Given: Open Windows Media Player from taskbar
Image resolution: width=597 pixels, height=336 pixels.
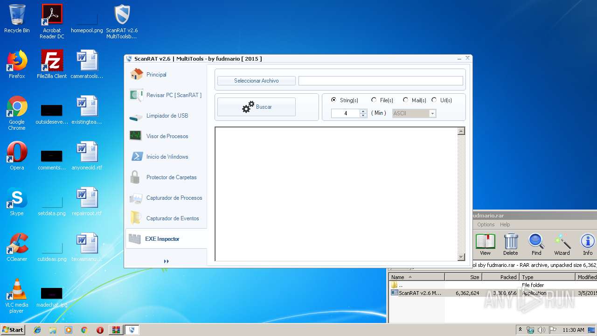Looking at the screenshot, I should [69, 330].
